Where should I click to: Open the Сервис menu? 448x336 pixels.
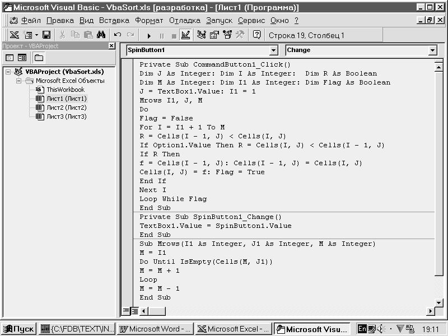pyautogui.click(x=251, y=21)
